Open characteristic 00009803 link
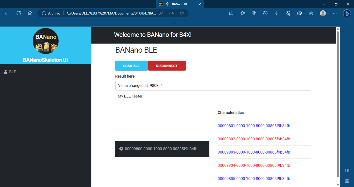 tap(254, 152)
